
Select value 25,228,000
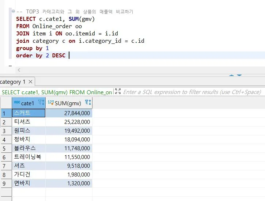[x=69, y=122]
